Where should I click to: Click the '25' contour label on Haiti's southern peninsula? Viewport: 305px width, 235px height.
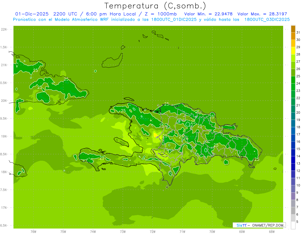click(102, 157)
